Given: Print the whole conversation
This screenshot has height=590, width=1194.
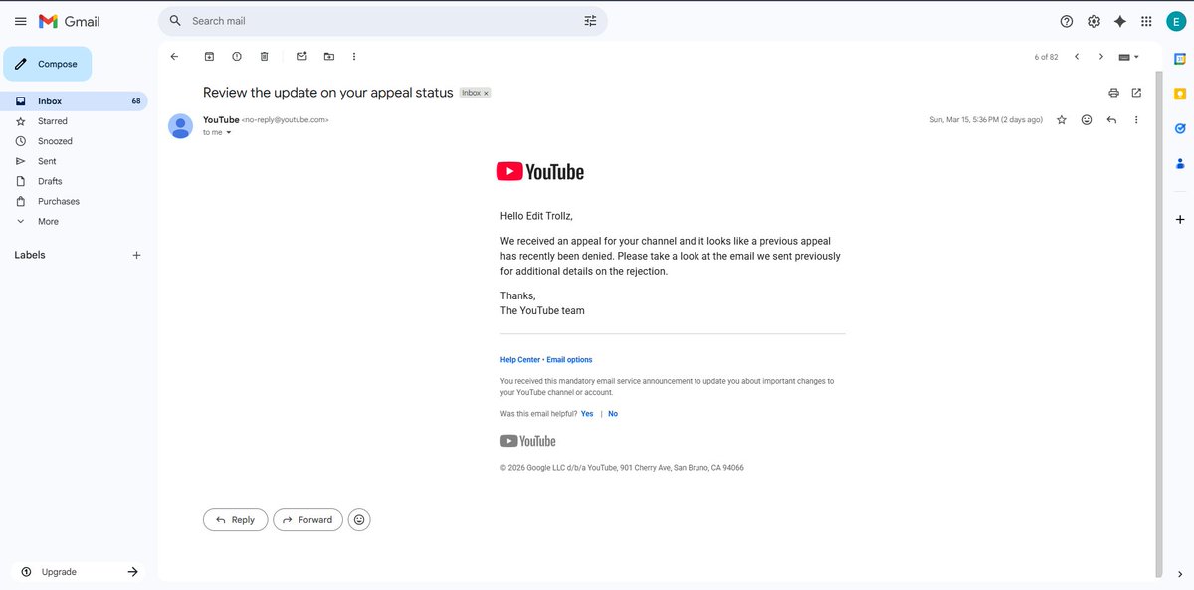Looking at the screenshot, I should (x=1113, y=93).
